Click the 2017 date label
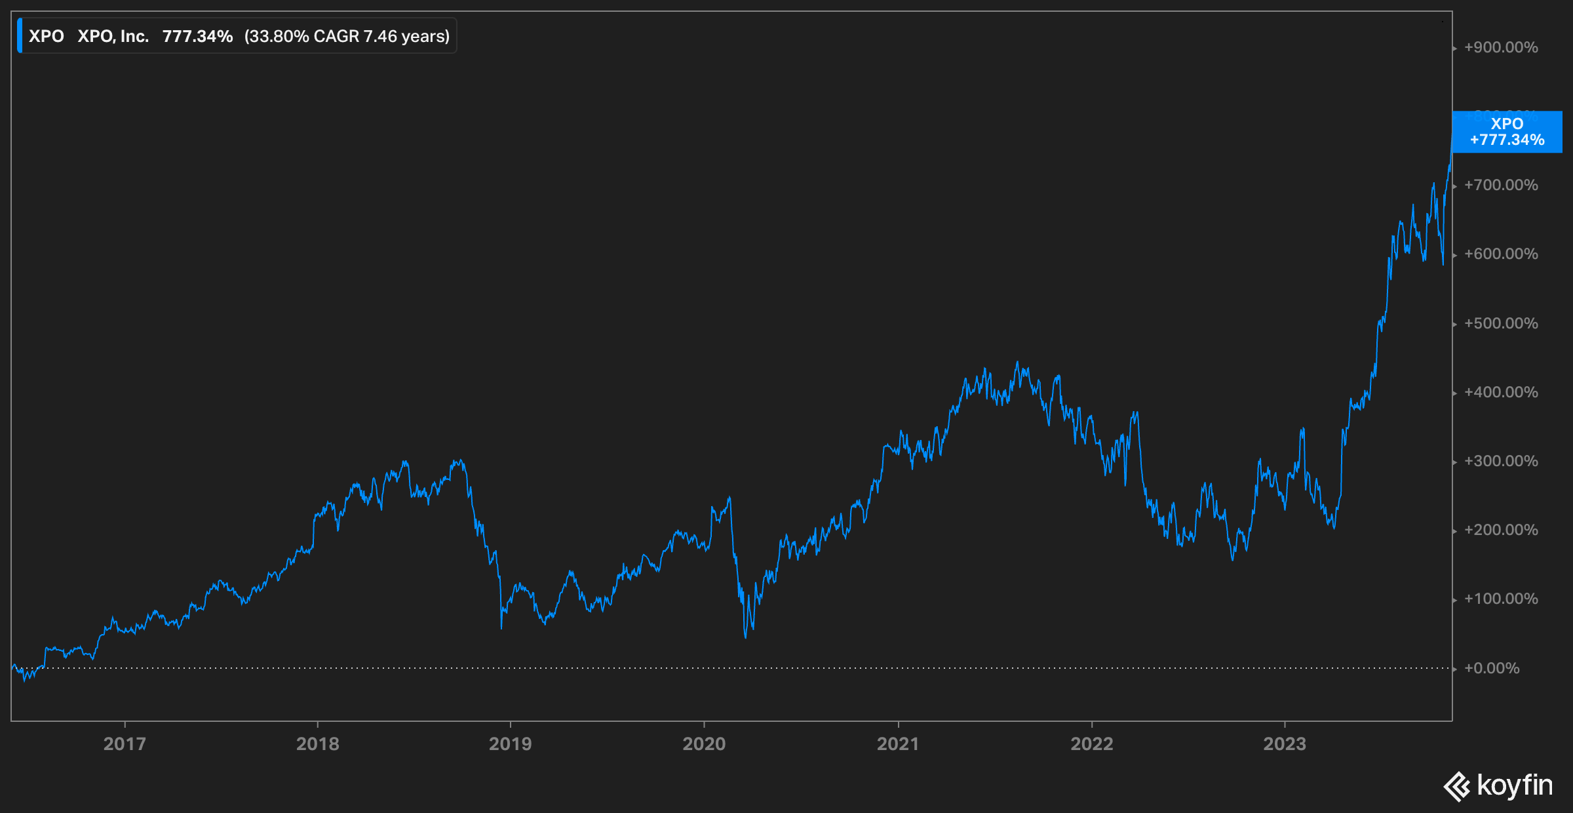Image resolution: width=1573 pixels, height=813 pixels. point(125,744)
